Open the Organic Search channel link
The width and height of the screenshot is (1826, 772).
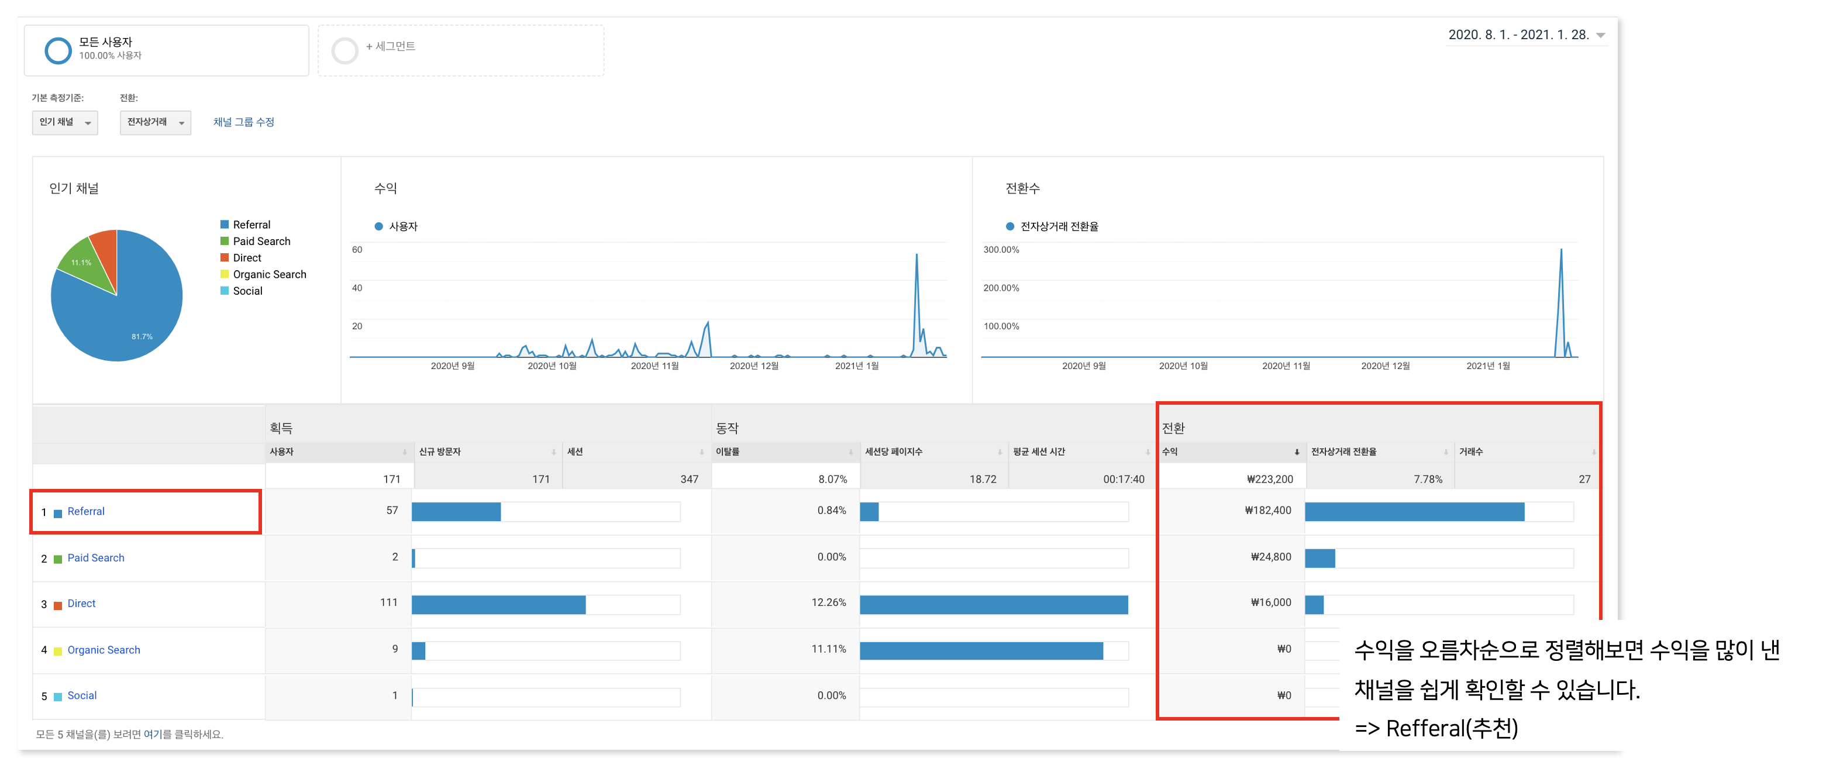click(x=104, y=650)
